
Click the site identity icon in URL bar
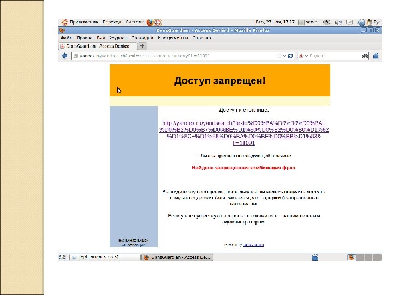[75, 56]
